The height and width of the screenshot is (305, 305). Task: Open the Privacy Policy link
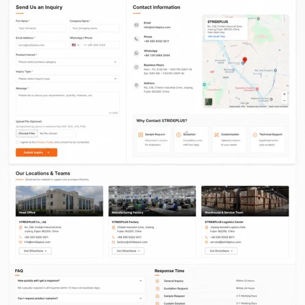[x=45, y=142]
